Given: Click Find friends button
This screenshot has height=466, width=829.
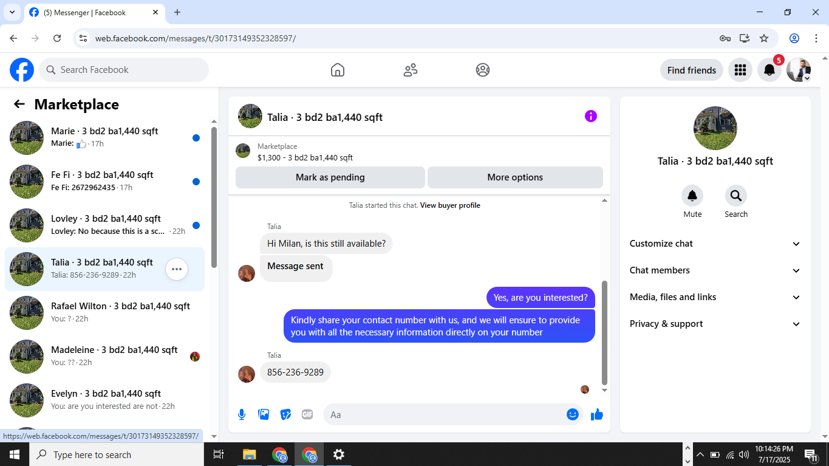Looking at the screenshot, I should pyautogui.click(x=692, y=70).
